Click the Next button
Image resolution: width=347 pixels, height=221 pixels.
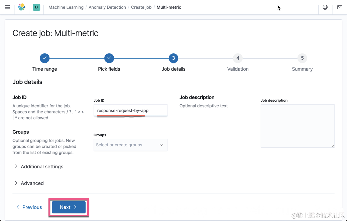[69, 207]
